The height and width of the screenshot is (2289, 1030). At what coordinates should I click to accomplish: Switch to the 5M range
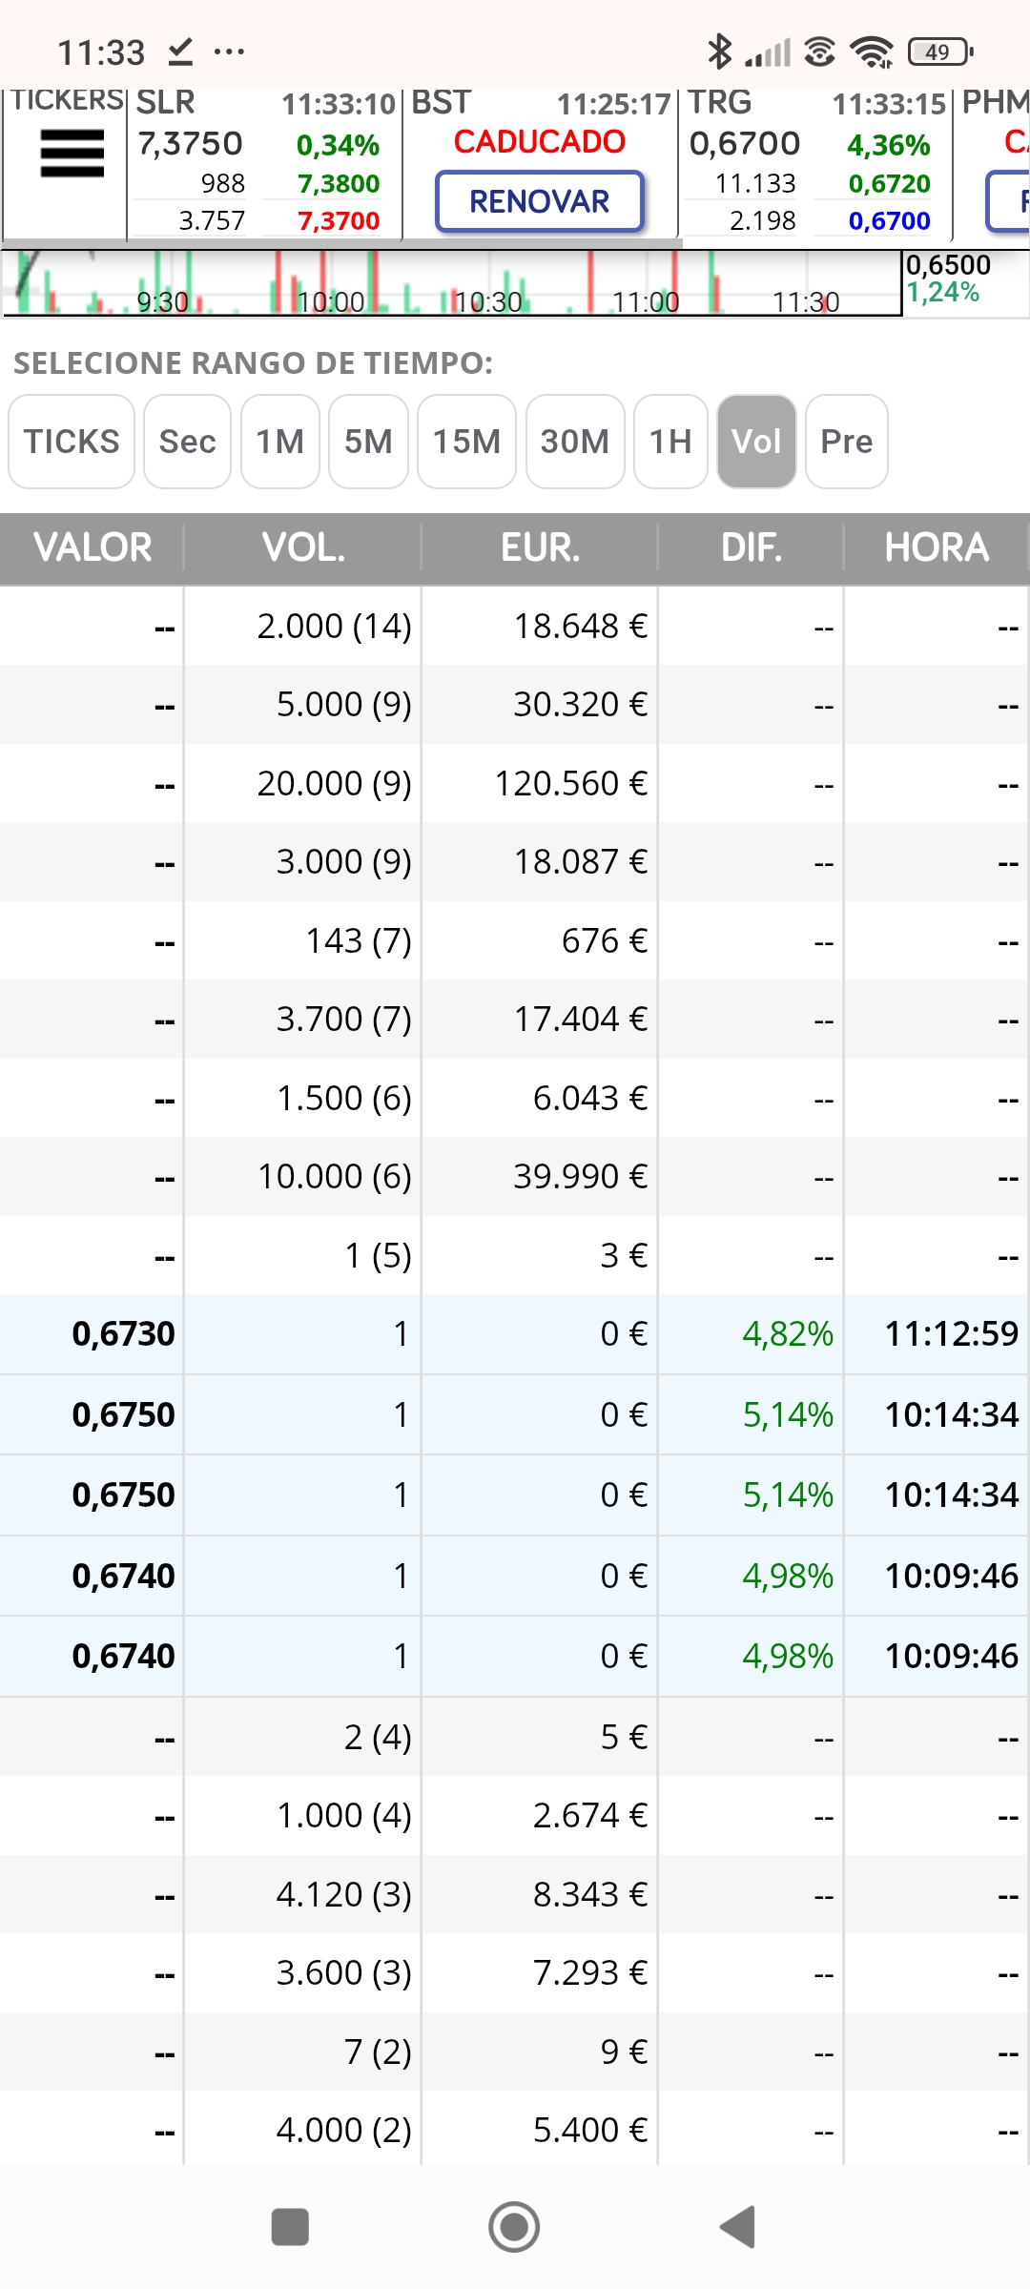368,442
